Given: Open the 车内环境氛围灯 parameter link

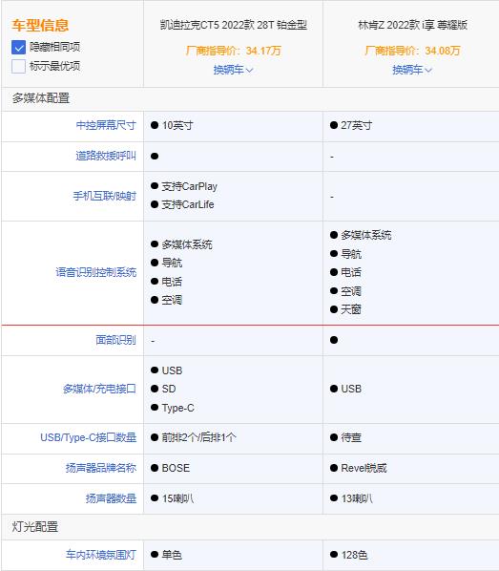Looking at the screenshot, I should [101, 555].
